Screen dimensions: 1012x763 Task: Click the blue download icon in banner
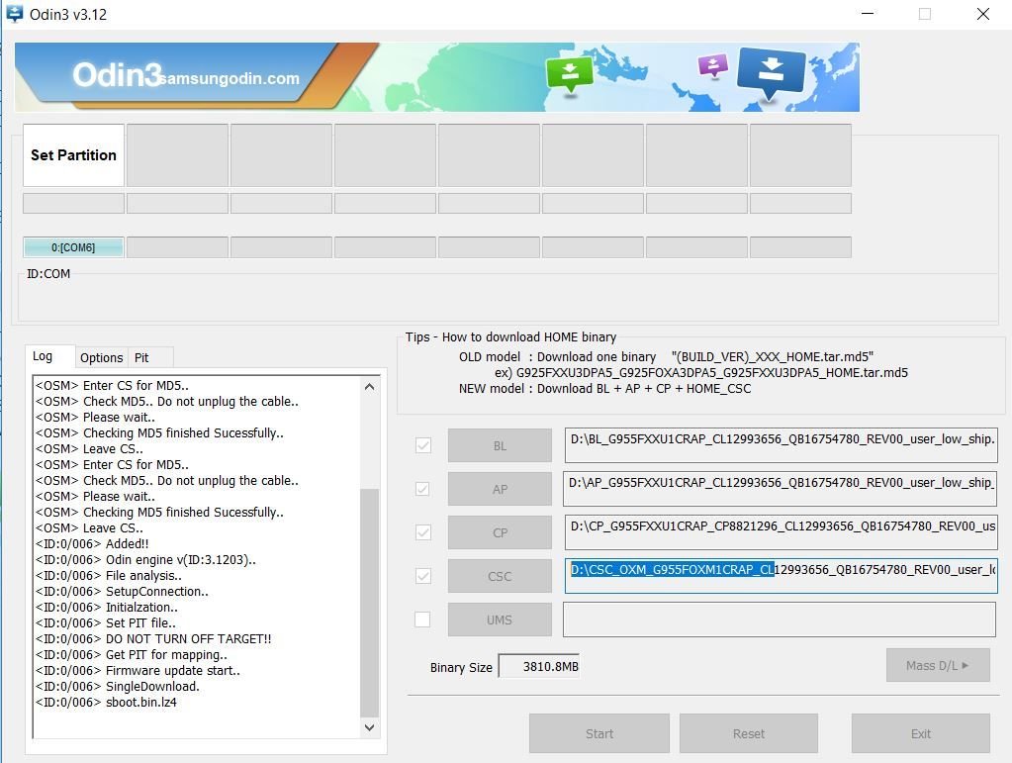click(x=772, y=73)
